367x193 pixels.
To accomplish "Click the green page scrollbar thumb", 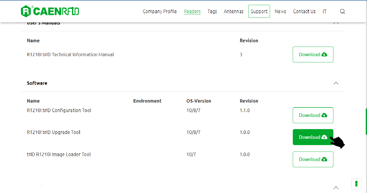I will point(366,121).
